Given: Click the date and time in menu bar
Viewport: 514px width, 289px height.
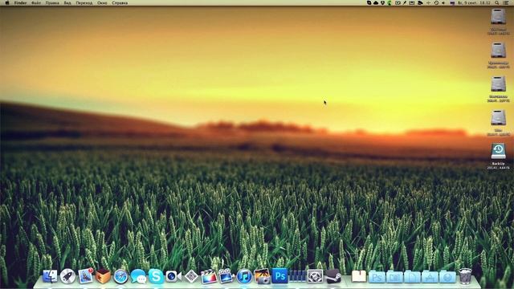Looking at the screenshot, I should (x=474, y=2).
